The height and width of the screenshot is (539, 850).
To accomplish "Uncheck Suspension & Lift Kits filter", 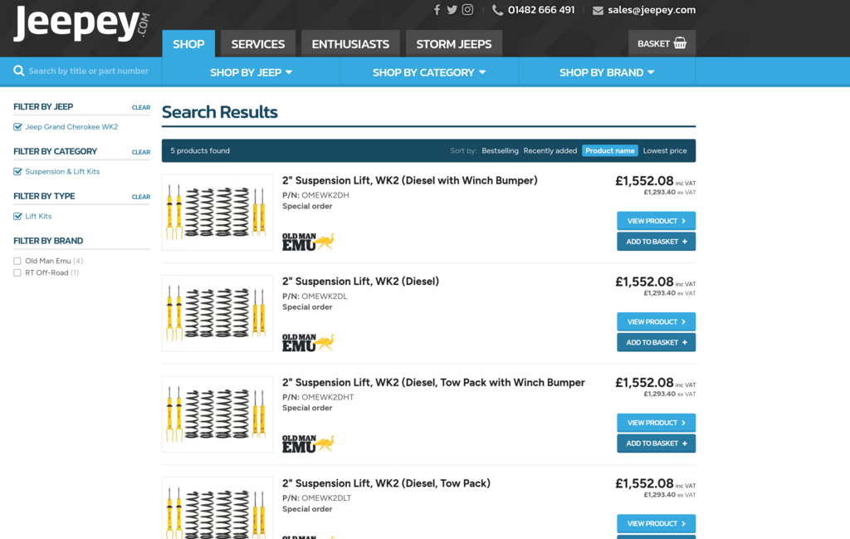I will click(18, 171).
